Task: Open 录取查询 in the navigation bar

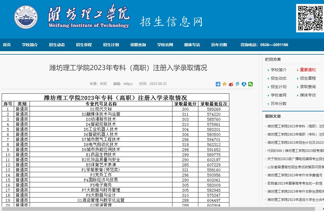Action: pyautogui.click(x=138, y=45)
